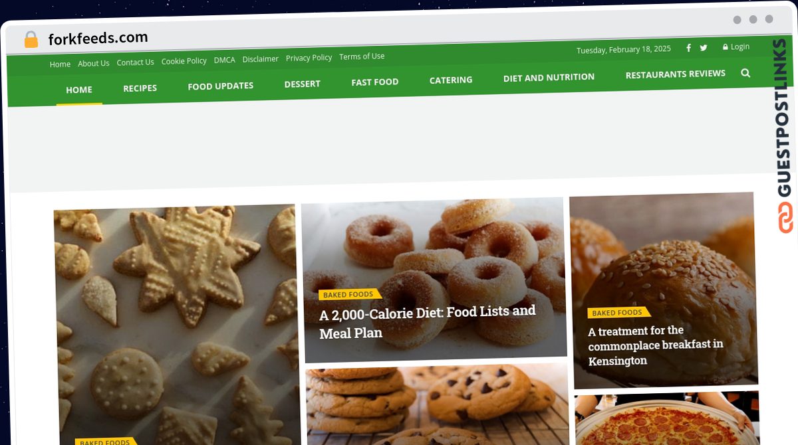Click the search magnifier icon in navbar
This screenshot has width=798, height=445.
coord(745,73)
